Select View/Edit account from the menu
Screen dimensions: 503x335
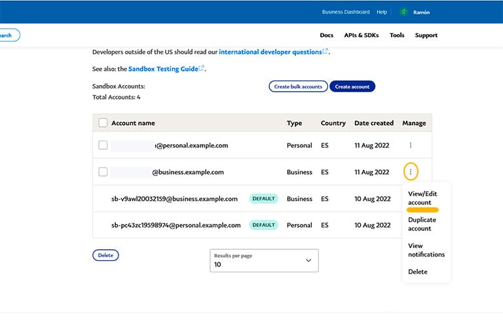tap(422, 198)
